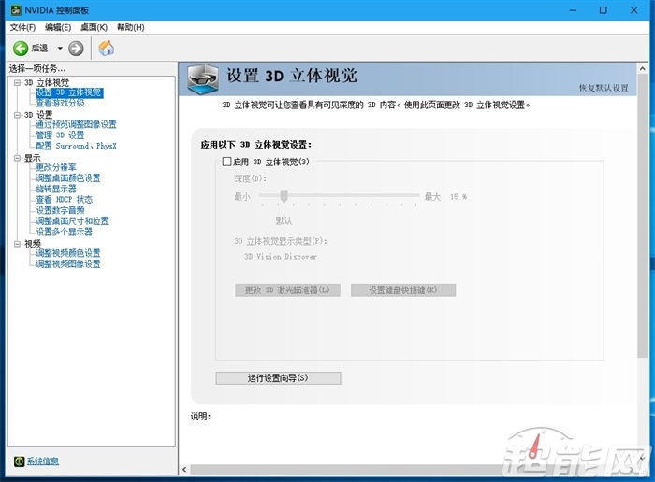Maximize the NVIDIA control panel window
The width and height of the screenshot is (655, 482).
pos(604,10)
